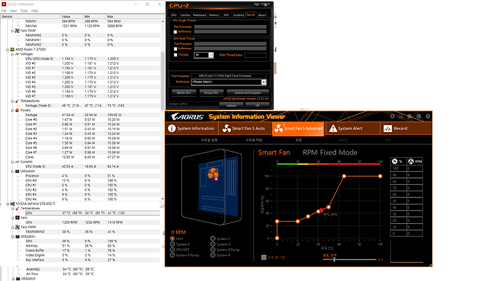502x281 pixels.
Task: Open the Reference processor dropdown in CPU-Z
Action: (264, 82)
